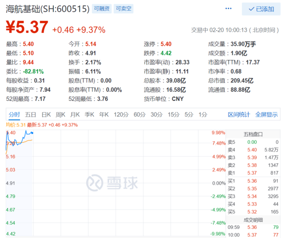Image resolution: width=284 pixels, height=238 pixels.
Task: Click the 五档盘口 panel header
Action: click(x=253, y=134)
